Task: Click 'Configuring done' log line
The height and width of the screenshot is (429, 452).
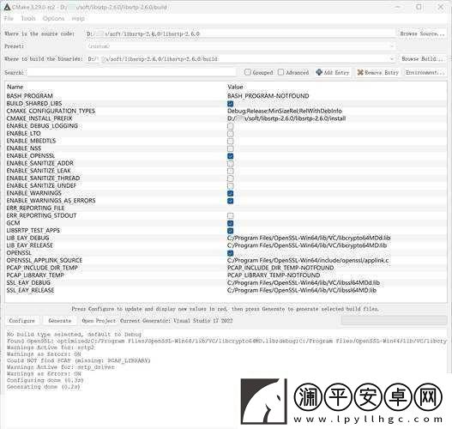Action: pos(45,380)
